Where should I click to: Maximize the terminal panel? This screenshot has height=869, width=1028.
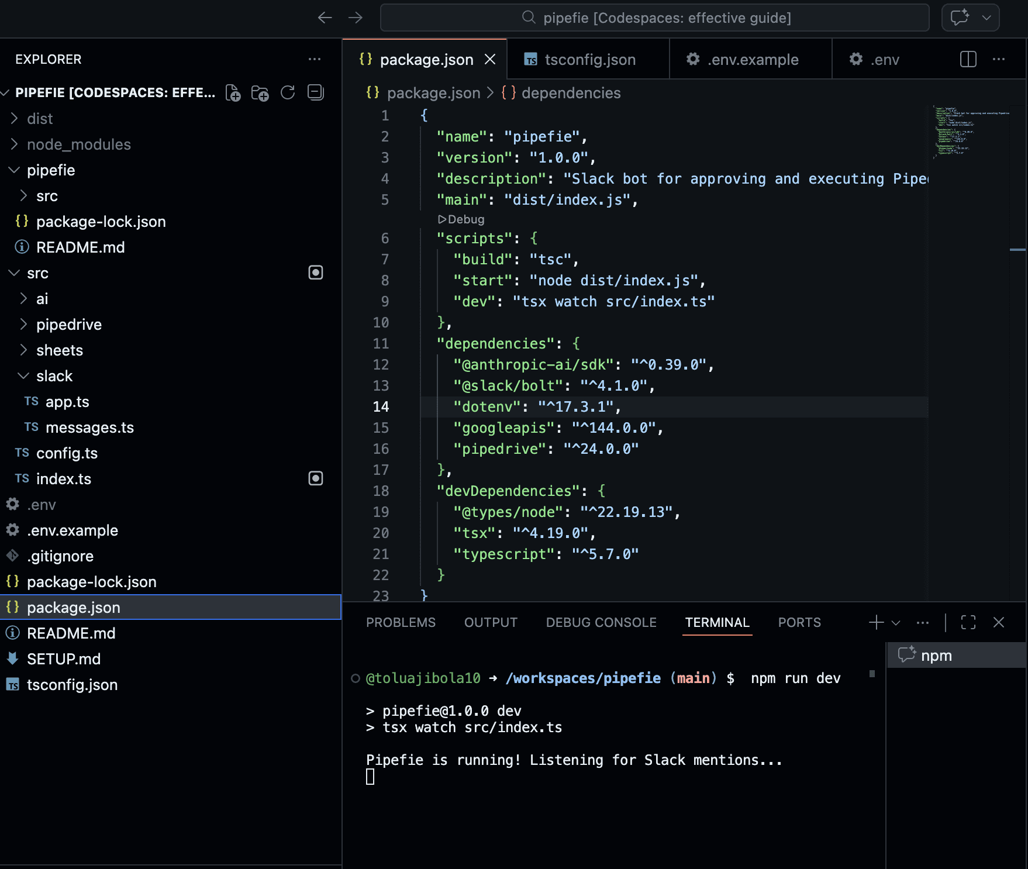(x=968, y=622)
